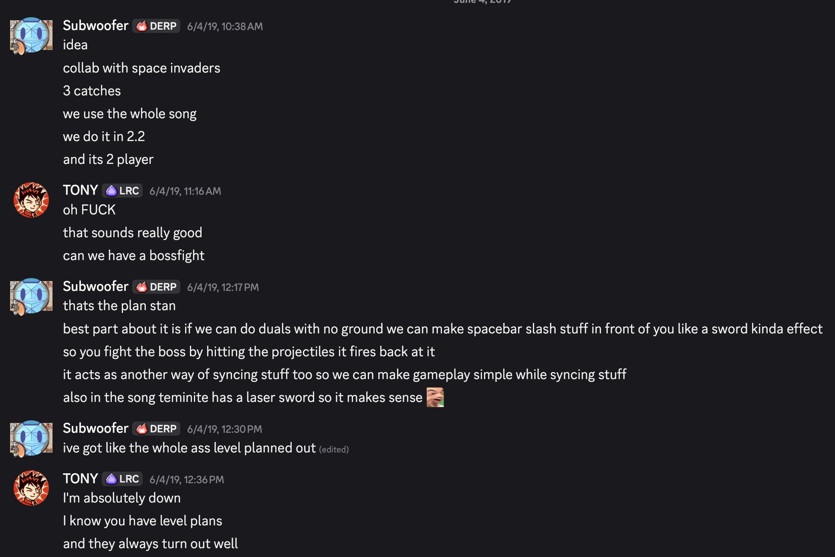Click the "(edited)" label on the planned out message
This screenshot has width=835, height=557.
[334, 449]
